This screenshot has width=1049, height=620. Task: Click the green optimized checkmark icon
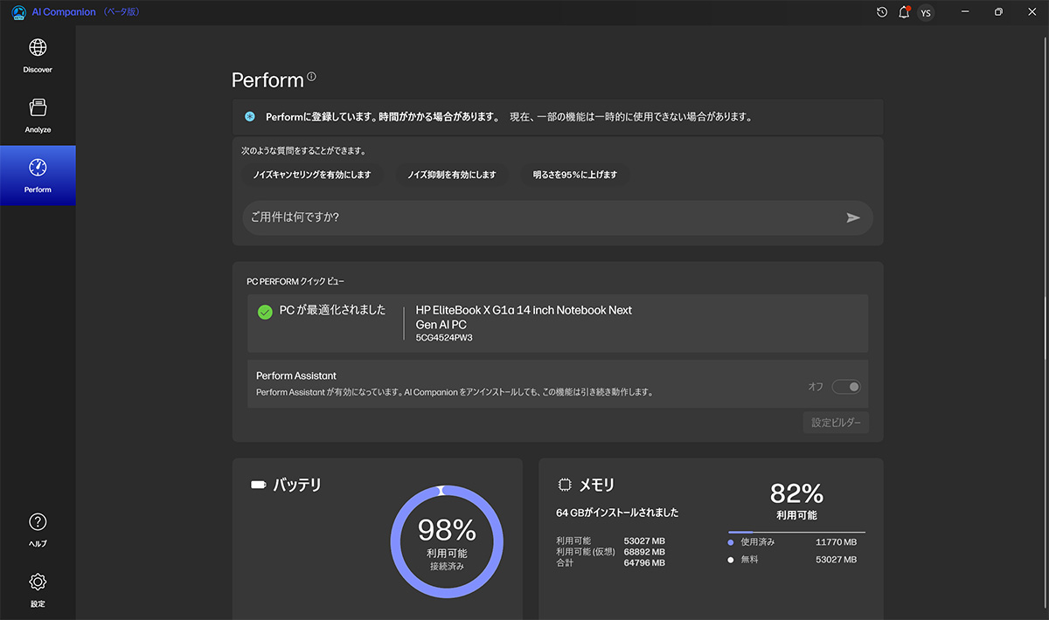point(265,312)
